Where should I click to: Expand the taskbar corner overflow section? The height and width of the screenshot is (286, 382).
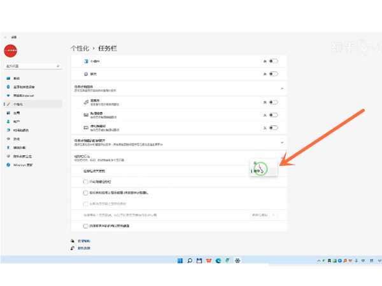tap(282, 142)
